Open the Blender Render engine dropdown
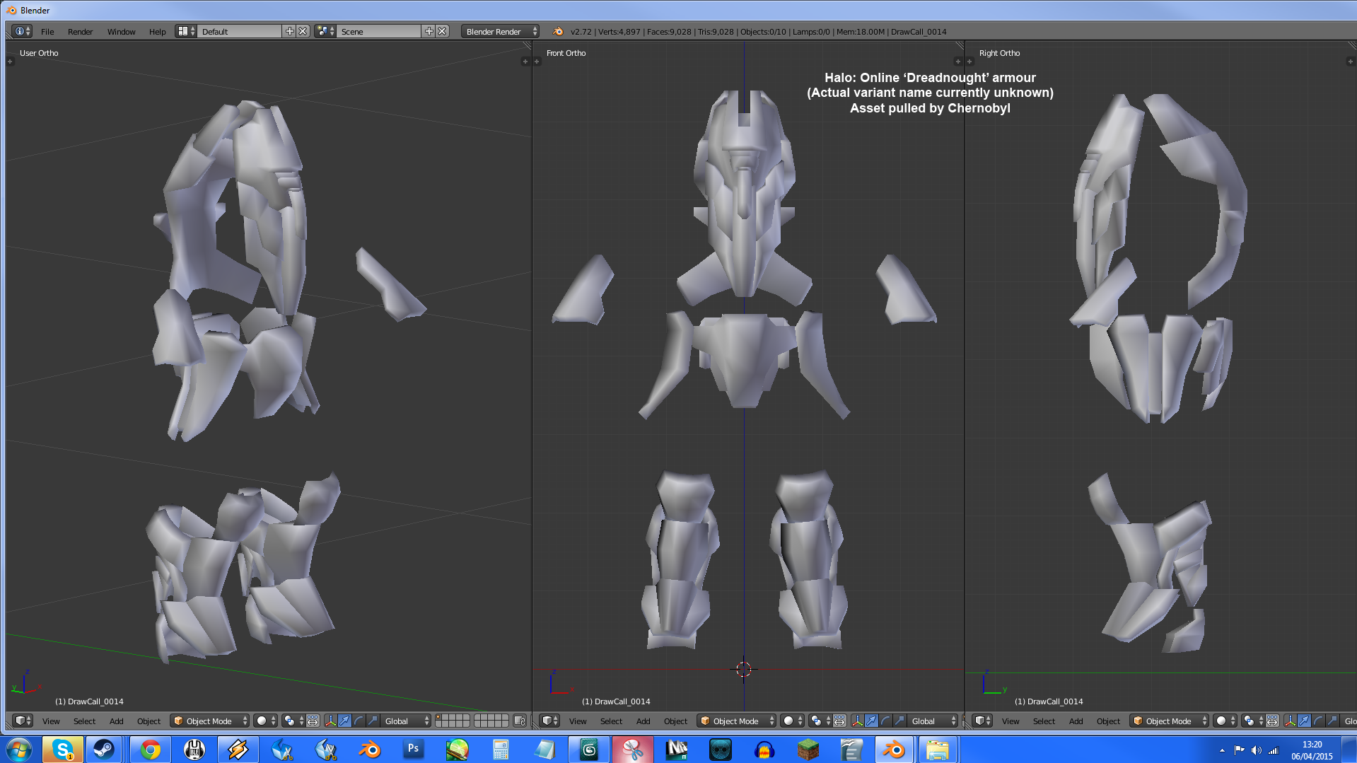This screenshot has width=1357, height=763. click(500, 31)
